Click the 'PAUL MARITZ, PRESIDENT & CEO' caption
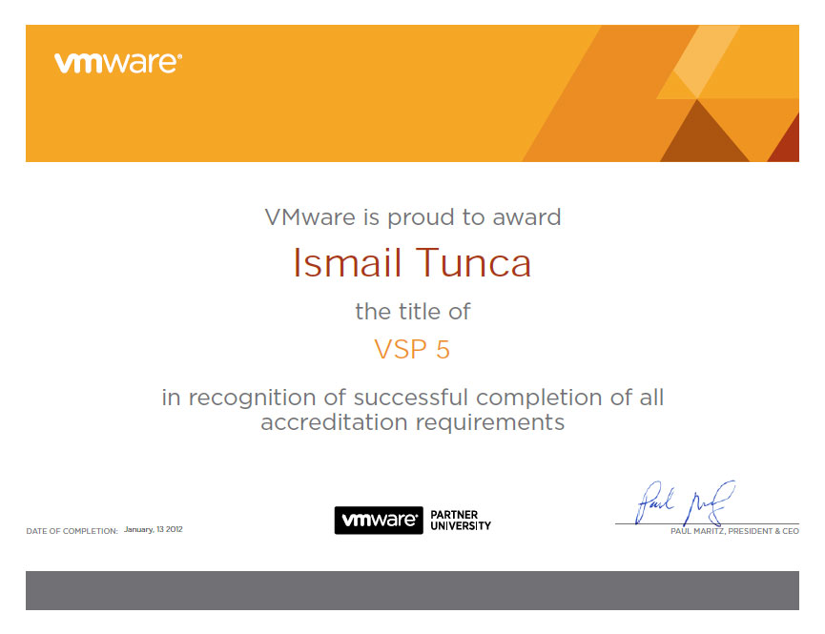The height and width of the screenshot is (634, 825). [734, 531]
